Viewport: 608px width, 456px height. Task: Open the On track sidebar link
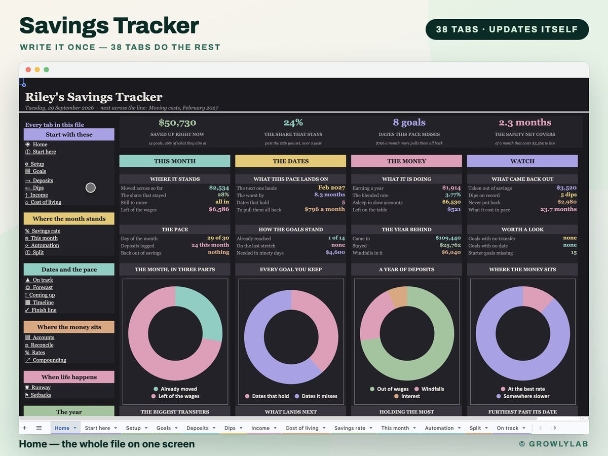(39, 280)
